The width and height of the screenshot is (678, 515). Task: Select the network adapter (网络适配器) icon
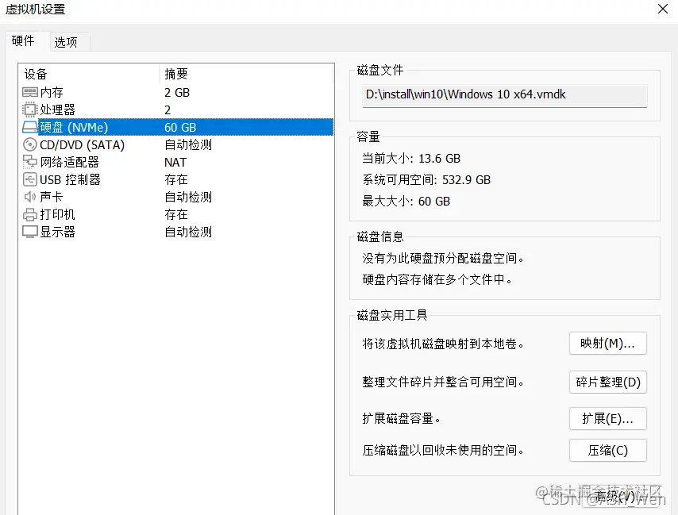[x=30, y=162]
